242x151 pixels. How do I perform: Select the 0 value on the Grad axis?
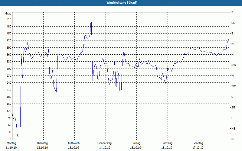click(x=11, y=139)
